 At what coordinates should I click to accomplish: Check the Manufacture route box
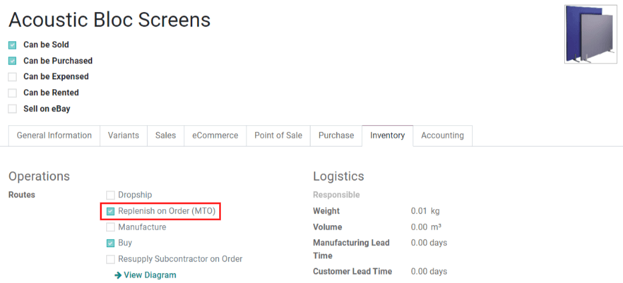[x=111, y=228]
